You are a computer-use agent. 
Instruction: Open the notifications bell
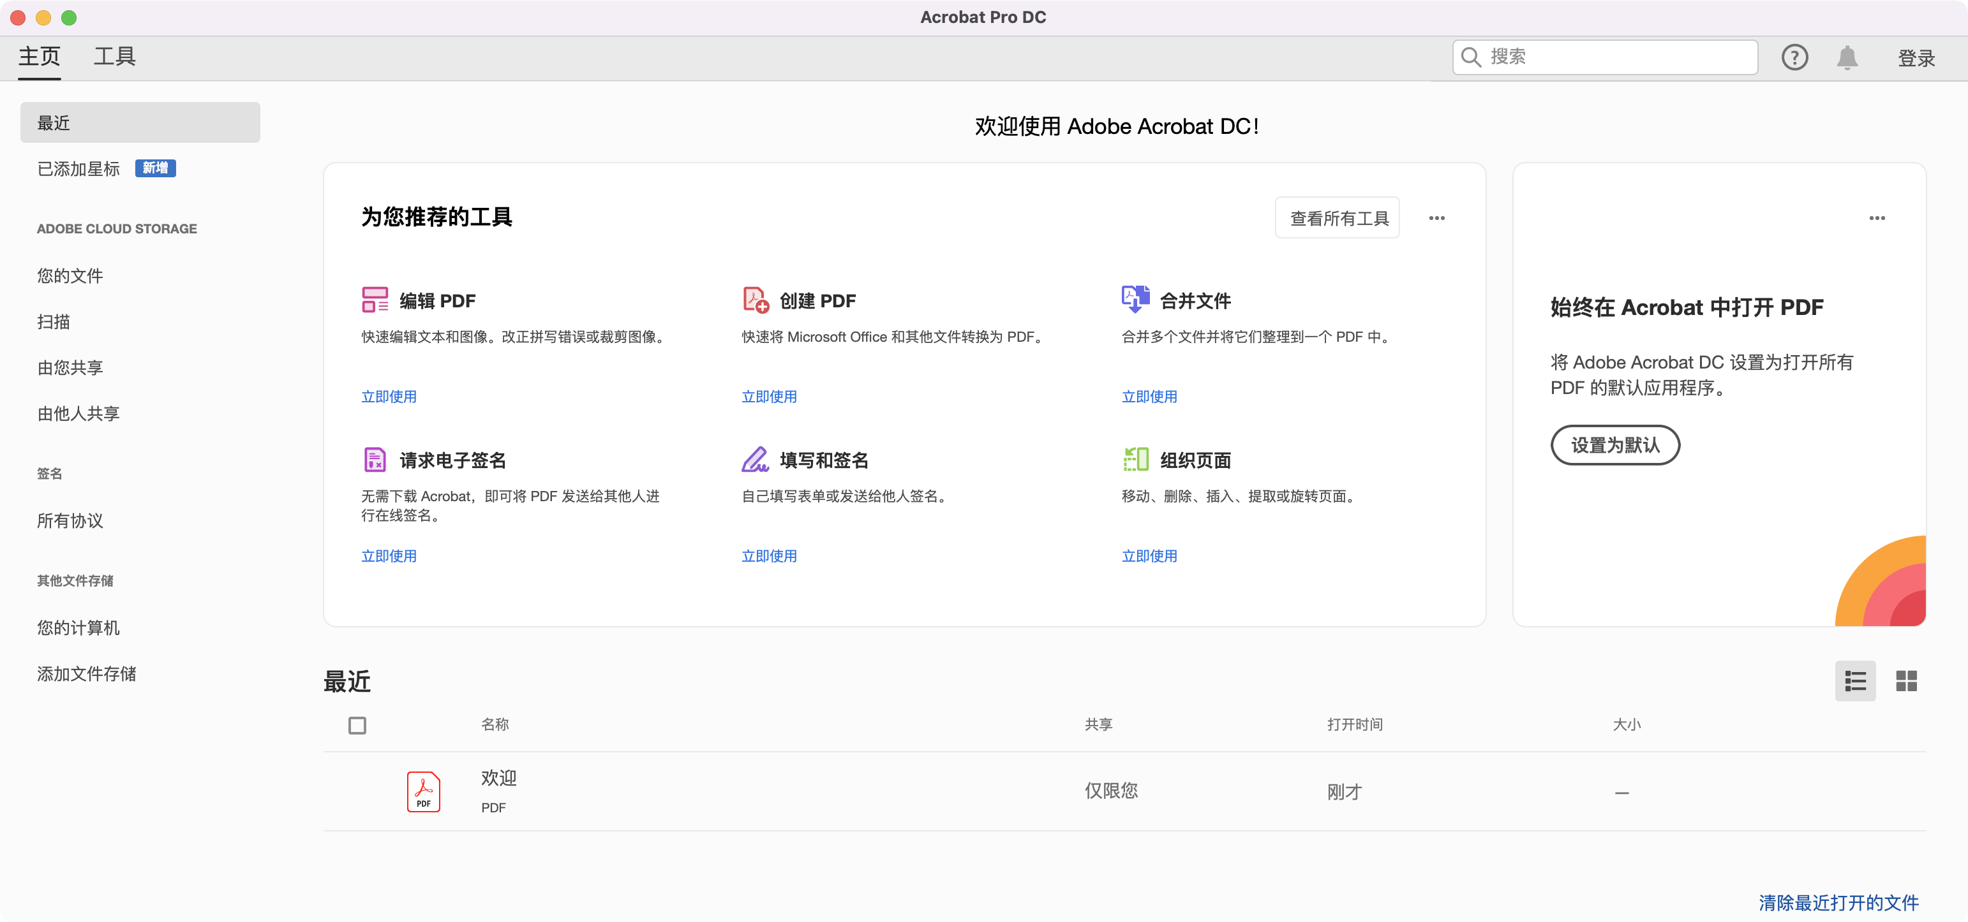pyautogui.click(x=1847, y=57)
